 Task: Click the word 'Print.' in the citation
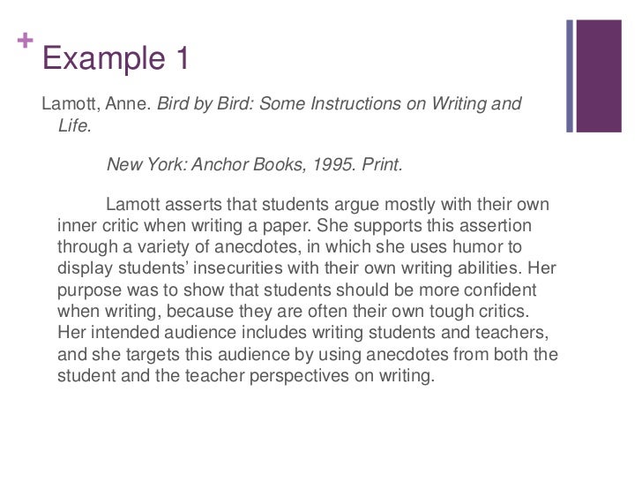point(383,164)
